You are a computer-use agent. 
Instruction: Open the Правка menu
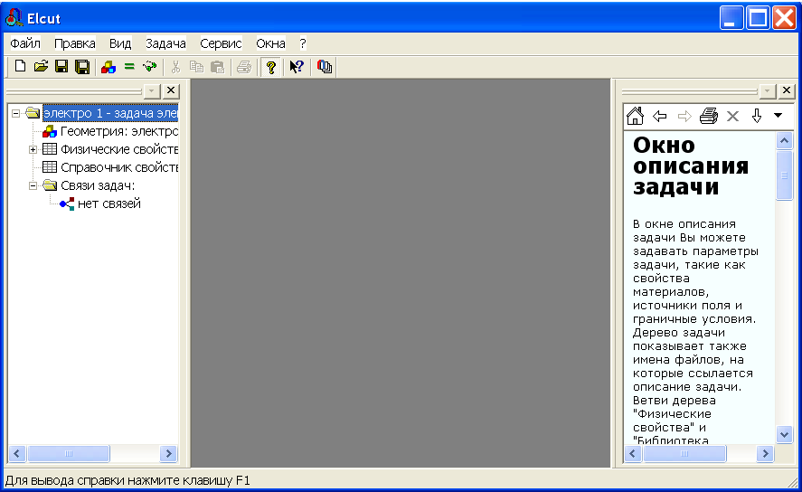pyautogui.click(x=75, y=43)
